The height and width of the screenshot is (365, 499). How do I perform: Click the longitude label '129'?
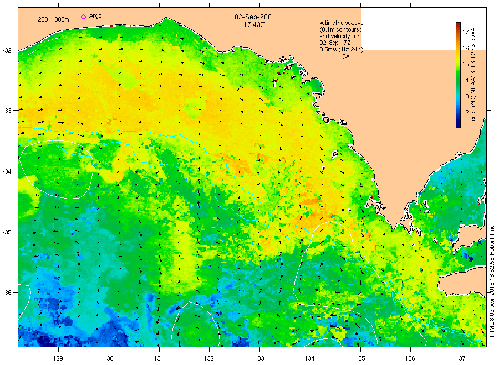click(58, 358)
